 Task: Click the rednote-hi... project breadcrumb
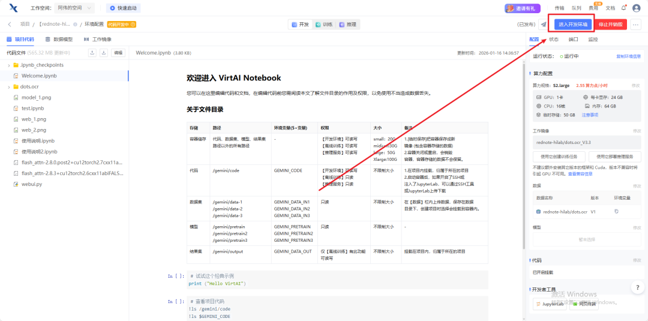[54, 25]
